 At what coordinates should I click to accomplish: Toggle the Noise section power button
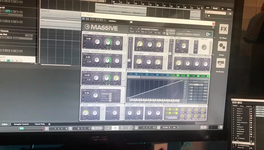tap(82, 105)
